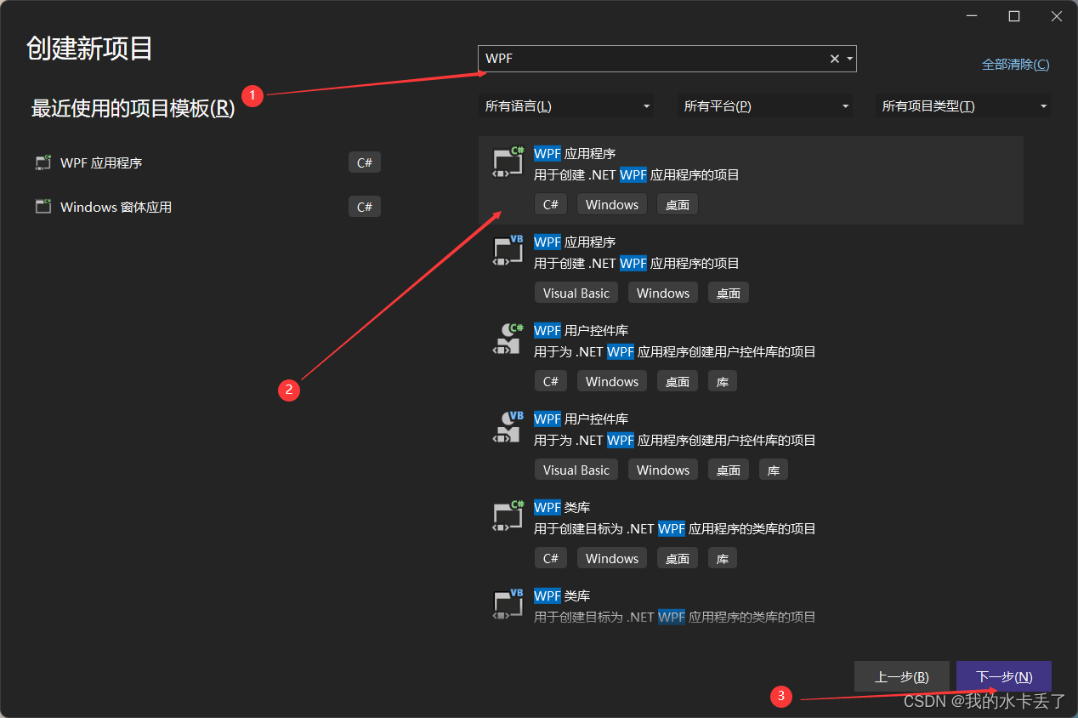The width and height of the screenshot is (1078, 718).
Task: Click the 下一步 button
Action: pyautogui.click(x=1004, y=677)
